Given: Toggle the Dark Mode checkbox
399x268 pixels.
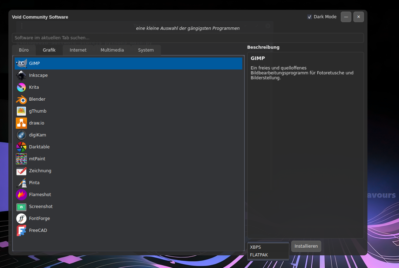Looking at the screenshot, I should 310,17.
